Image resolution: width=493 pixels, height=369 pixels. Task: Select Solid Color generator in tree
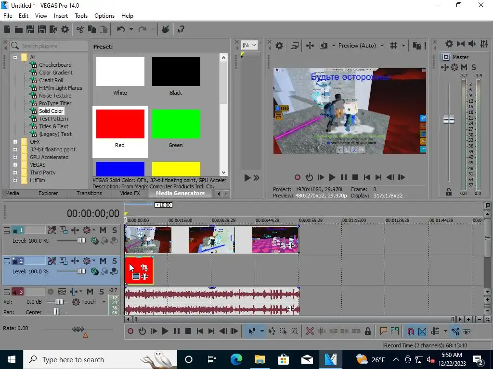51,111
